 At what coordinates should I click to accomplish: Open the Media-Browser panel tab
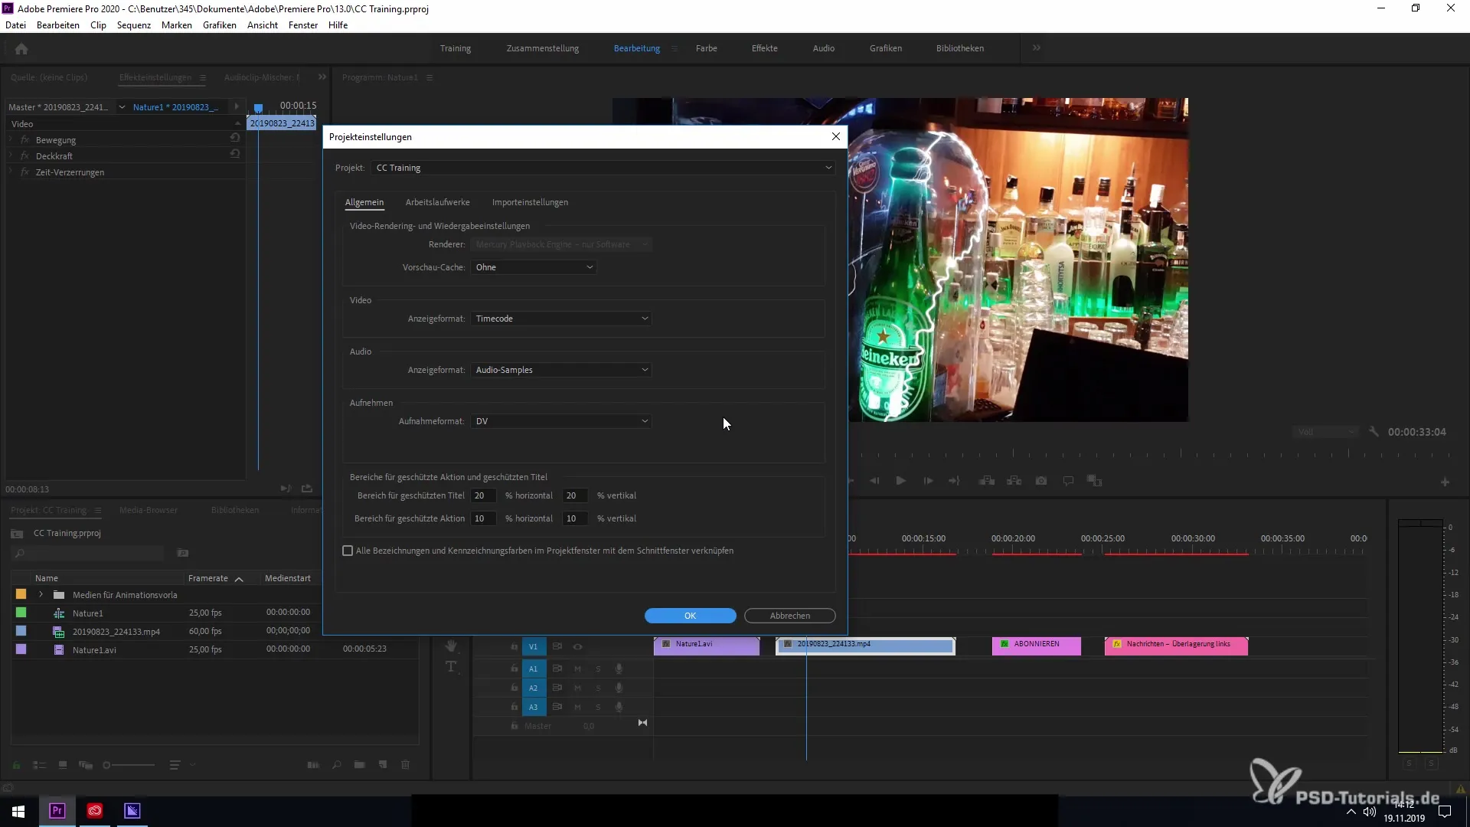(149, 510)
